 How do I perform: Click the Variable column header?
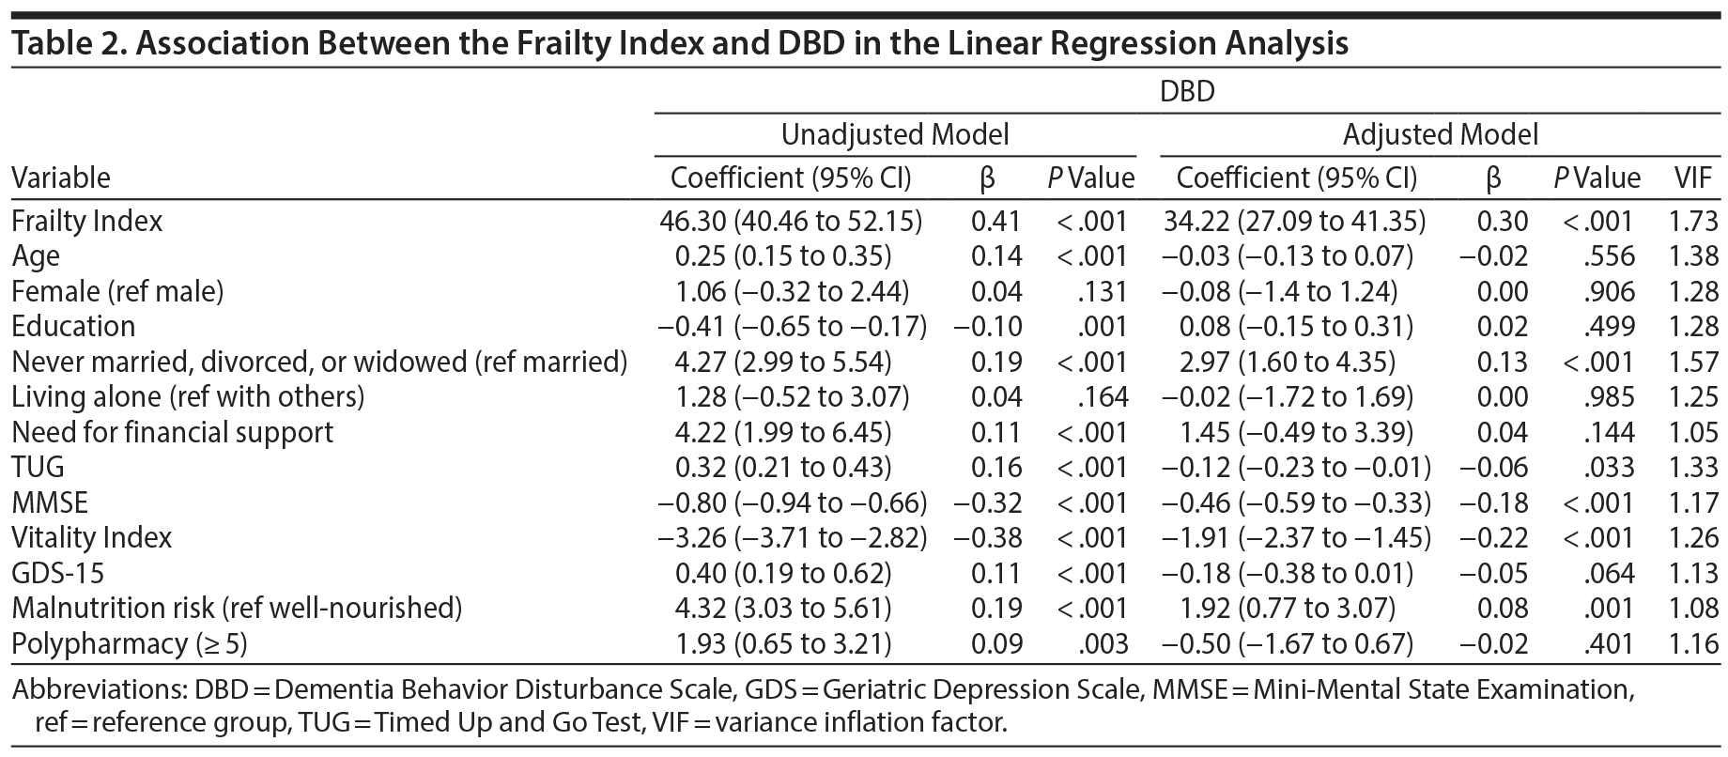coord(60,178)
